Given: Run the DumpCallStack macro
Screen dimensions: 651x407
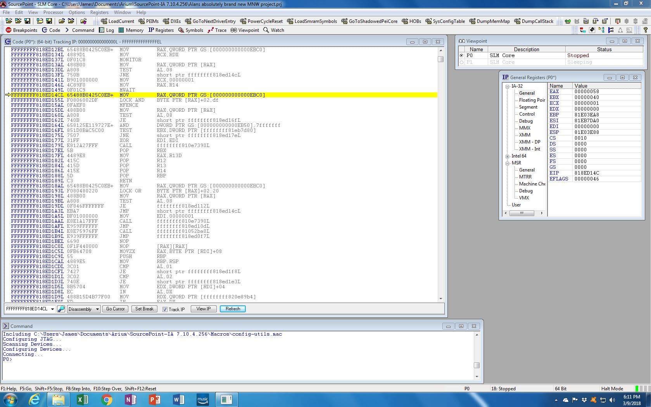Looking at the screenshot, I should click(x=534, y=21).
